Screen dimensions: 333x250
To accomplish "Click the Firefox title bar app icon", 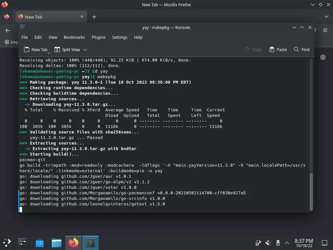I will tap(5, 5).
